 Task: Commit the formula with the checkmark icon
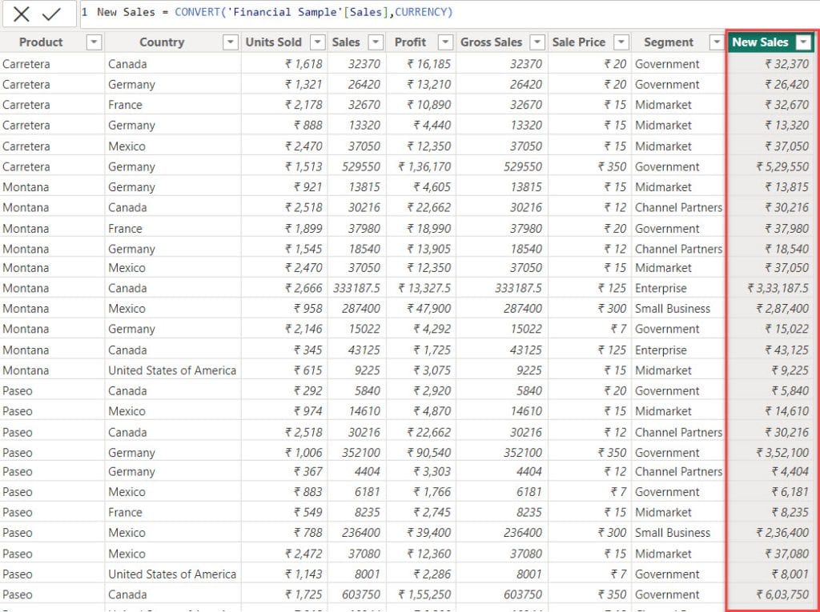point(51,14)
